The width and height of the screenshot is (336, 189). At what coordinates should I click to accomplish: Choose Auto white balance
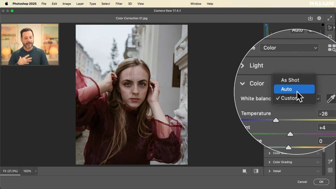coord(294,89)
